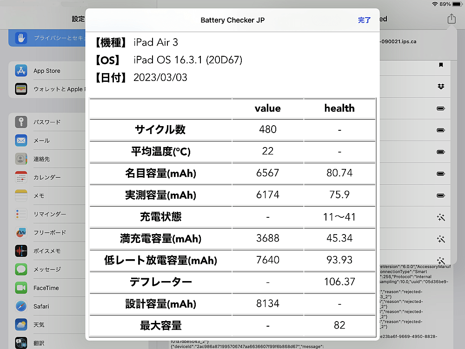
Task: Click the Dropbox icon in shortcut list
Action: click(441, 87)
